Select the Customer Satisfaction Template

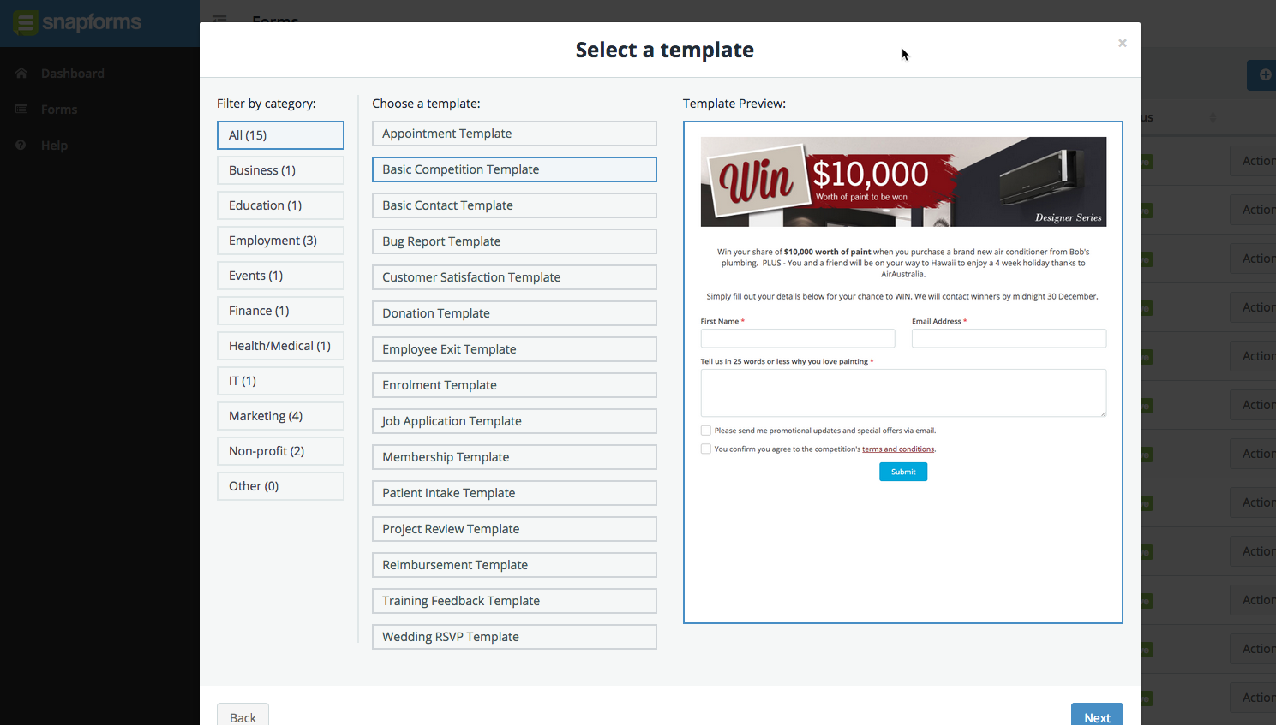(514, 277)
